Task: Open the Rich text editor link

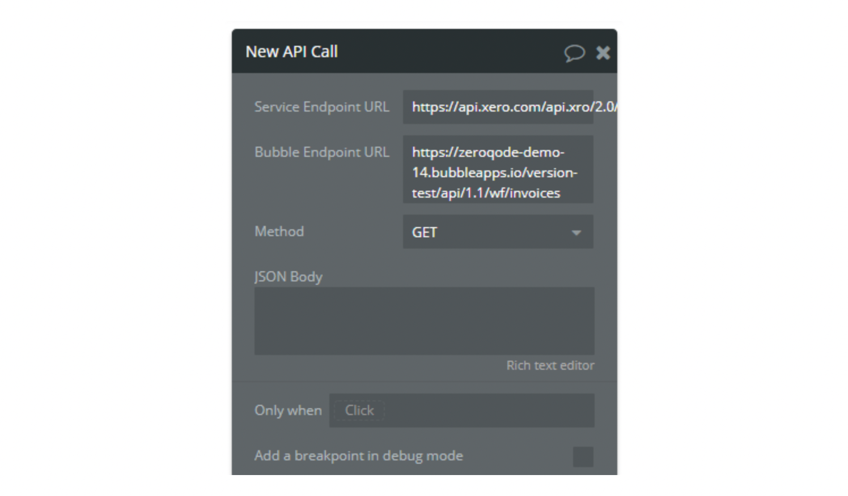Action: [x=550, y=365]
